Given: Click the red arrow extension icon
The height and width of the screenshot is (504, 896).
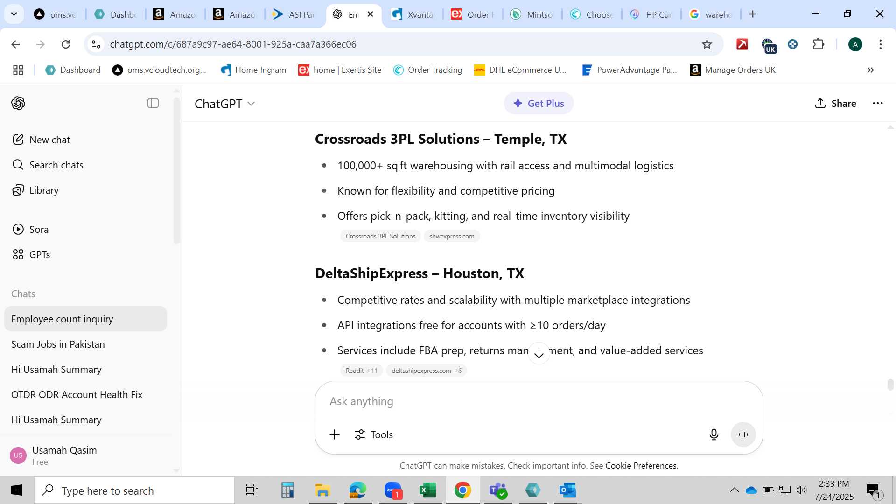Looking at the screenshot, I should (742, 44).
